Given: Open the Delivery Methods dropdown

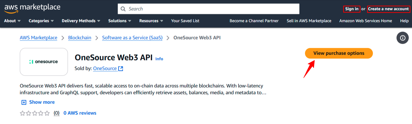Looking at the screenshot, I should pyautogui.click(x=81, y=21).
